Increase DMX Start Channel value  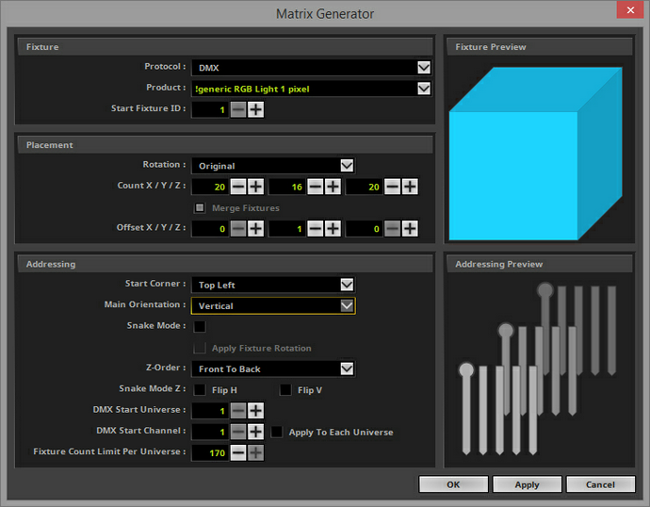pos(256,432)
